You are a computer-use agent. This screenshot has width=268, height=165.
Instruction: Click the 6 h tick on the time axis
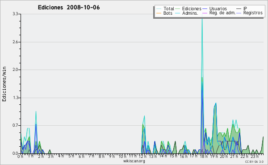coord(82,156)
